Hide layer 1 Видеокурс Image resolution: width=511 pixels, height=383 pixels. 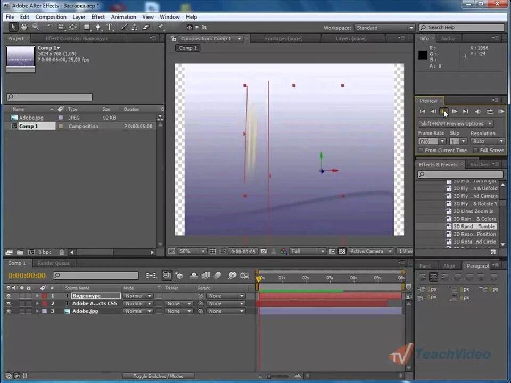click(9, 296)
